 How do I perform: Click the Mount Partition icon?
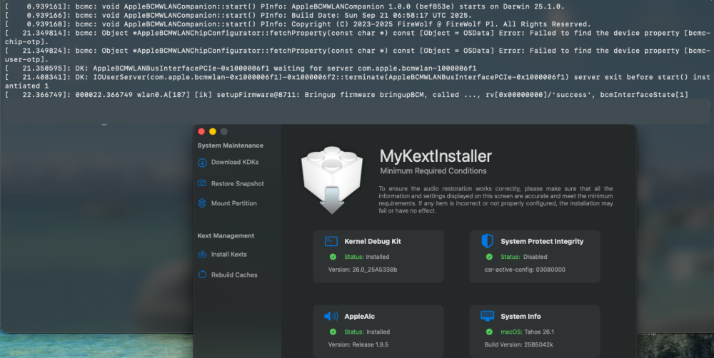click(202, 203)
